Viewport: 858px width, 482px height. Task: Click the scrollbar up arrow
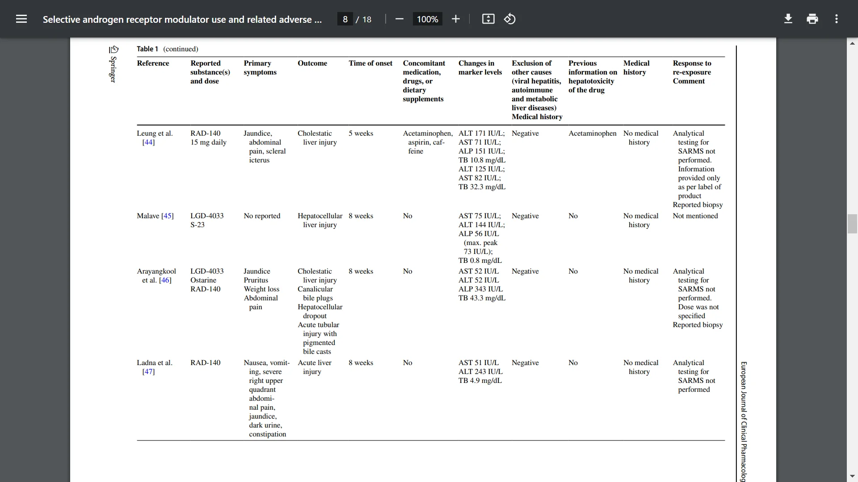[x=852, y=43]
